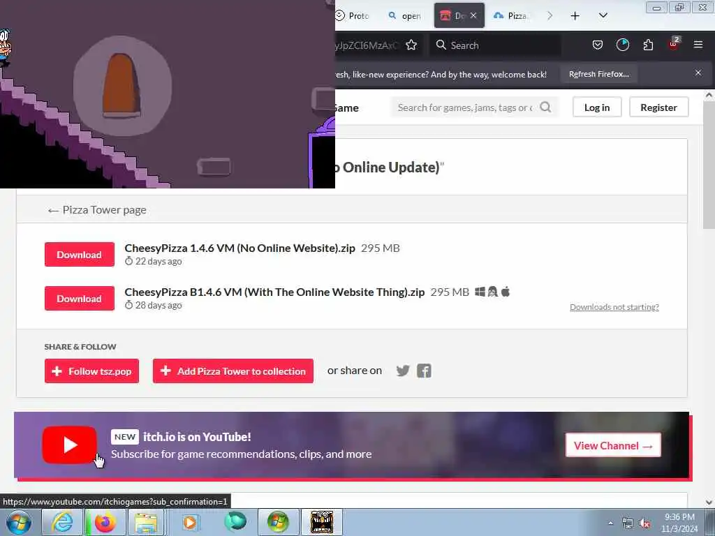
Task: Click the orange door in game window
Action: (121, 85)
